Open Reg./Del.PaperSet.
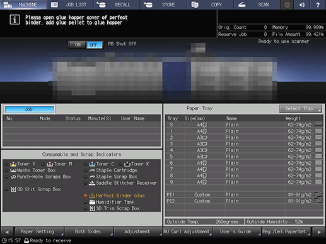The image size is (326, 244). coord(286,231)
